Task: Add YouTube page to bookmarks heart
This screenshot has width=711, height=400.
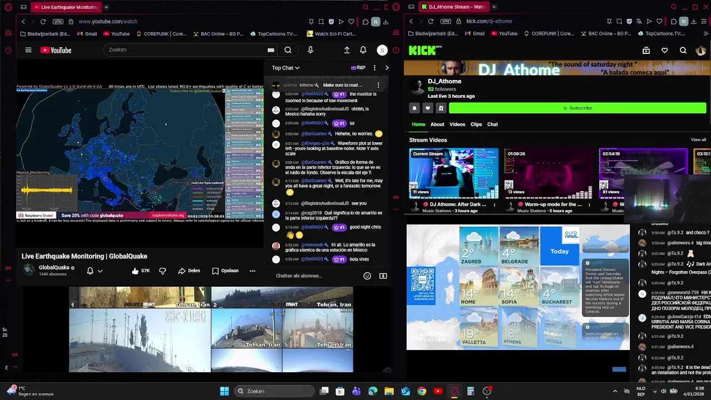Action: [351, 22]
